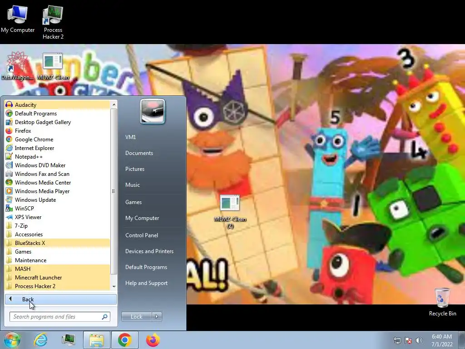Open Windows Update
This screenshot has width=465, height=349.
[57, 199]
